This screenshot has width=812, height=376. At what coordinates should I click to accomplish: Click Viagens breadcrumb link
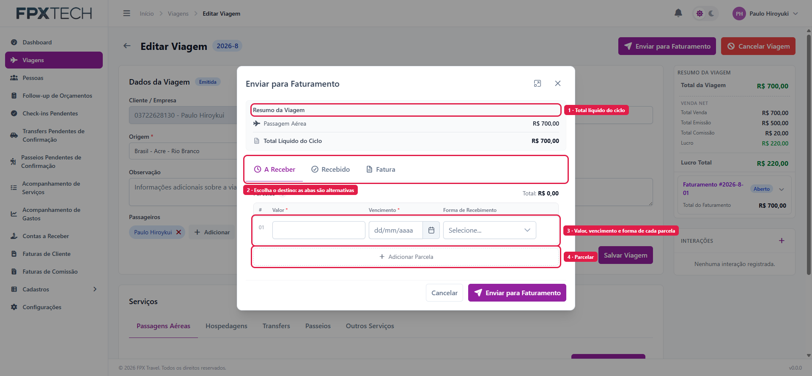pos(178,14)
